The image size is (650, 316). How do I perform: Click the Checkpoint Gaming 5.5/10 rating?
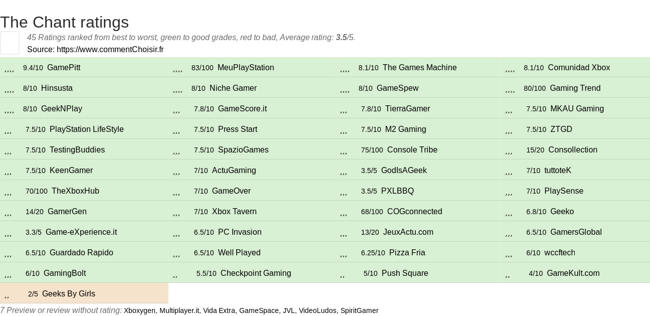pyautogui.click(x=252, y=273)
